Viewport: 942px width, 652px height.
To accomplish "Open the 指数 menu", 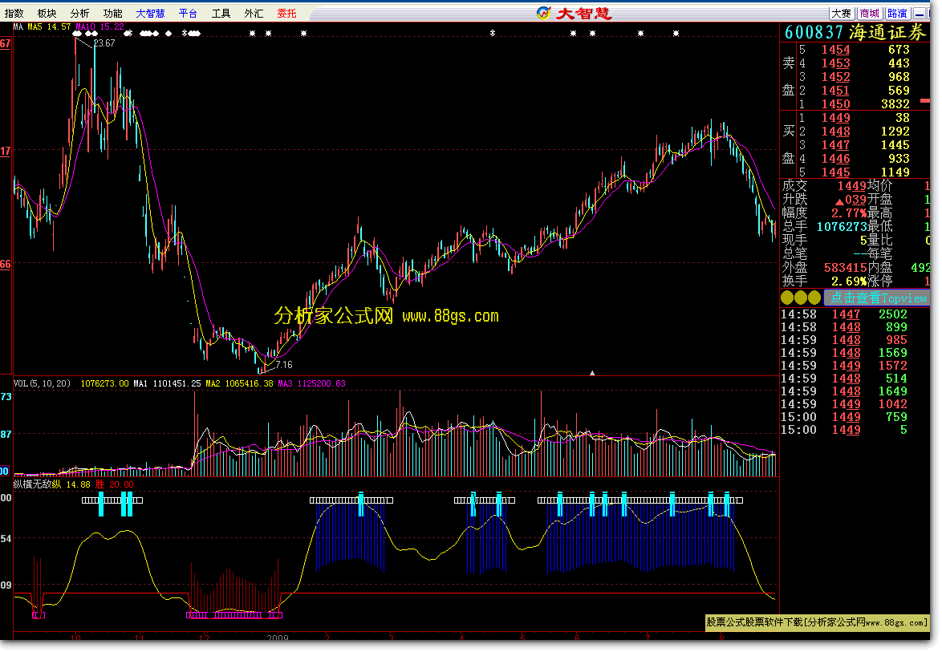I will click(x=14, y=13).
